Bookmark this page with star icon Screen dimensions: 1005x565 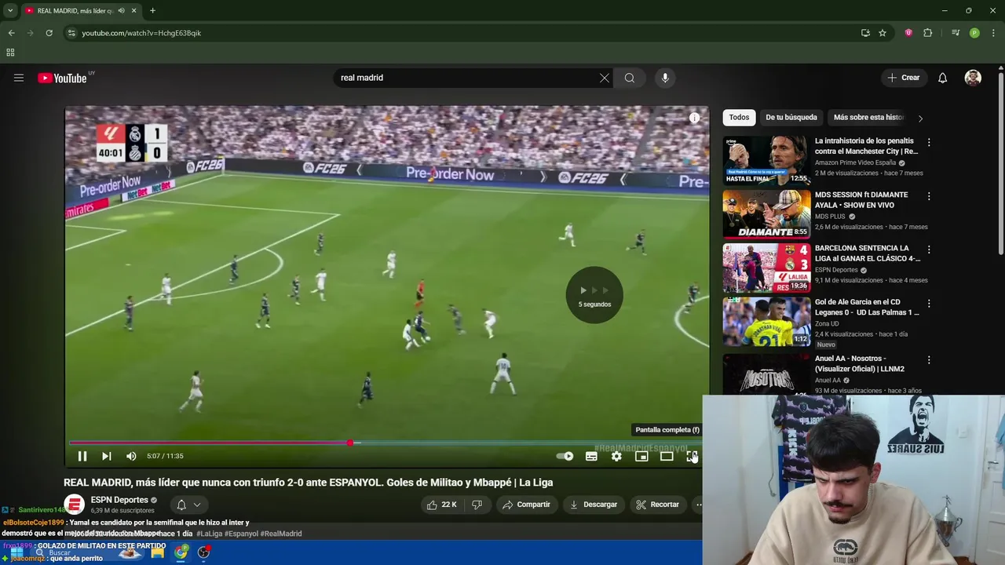point(883,33)
